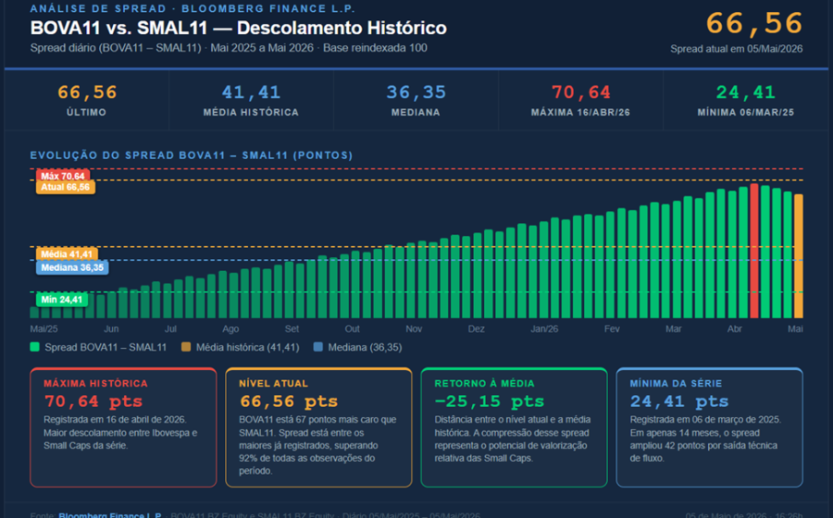Click the 'BOVA11 vs. SMAL11 — Descolamento Histórico' title
This screenshot has height=518, width=833.
[x=239, y=28]
